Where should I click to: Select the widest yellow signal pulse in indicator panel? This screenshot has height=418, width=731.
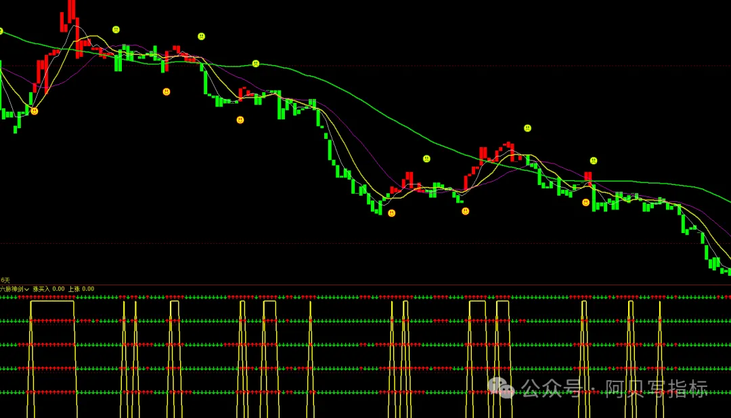point(52,359)
